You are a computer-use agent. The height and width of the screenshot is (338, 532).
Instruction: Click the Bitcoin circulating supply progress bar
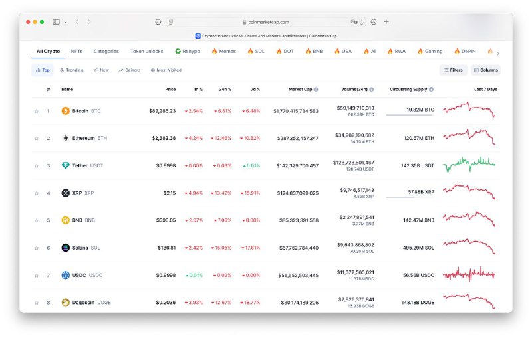click(409, 116)
